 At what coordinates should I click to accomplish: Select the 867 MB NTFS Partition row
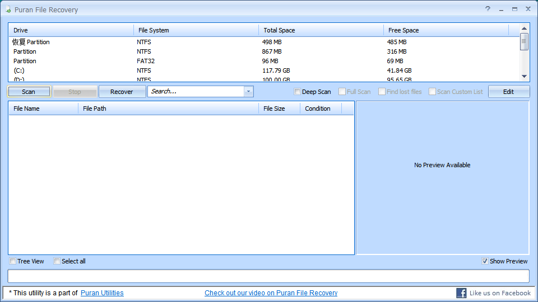coord(264,51)
